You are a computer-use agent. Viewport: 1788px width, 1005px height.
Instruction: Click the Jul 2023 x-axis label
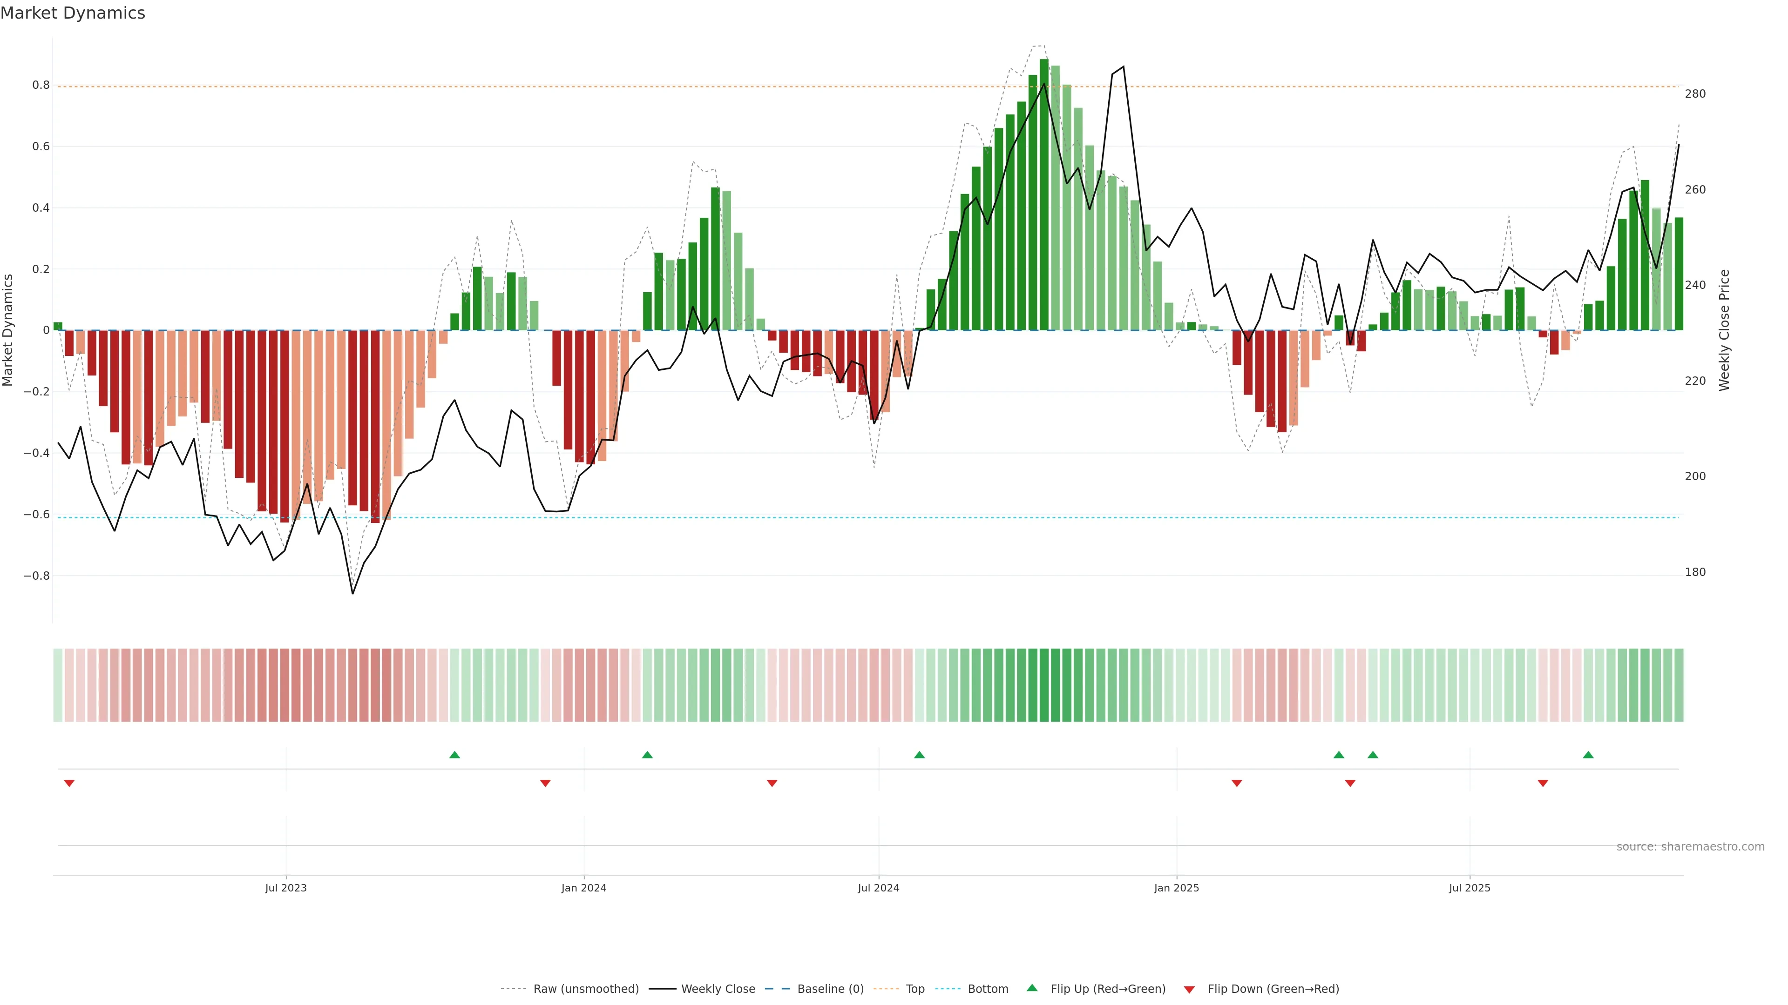(x=285, y=888)
